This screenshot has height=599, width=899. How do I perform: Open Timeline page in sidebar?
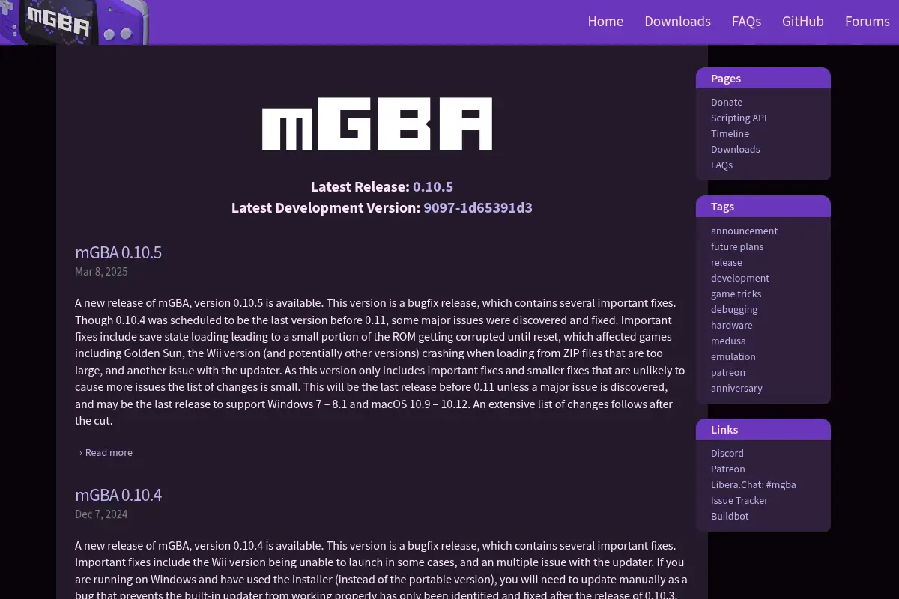(730, 133)
